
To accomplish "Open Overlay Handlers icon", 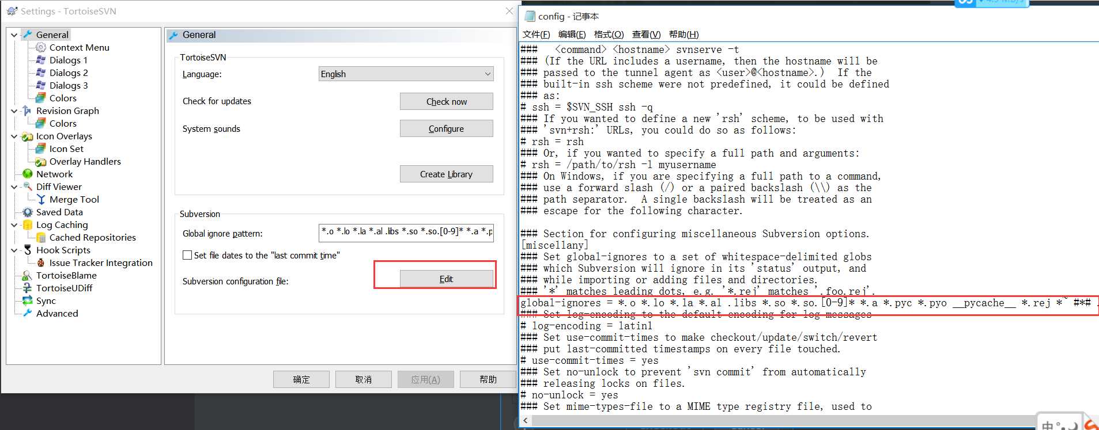I will point(41,161).
